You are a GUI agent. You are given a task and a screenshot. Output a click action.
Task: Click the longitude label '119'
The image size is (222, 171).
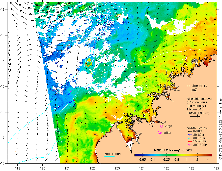(x=18, y=168)
